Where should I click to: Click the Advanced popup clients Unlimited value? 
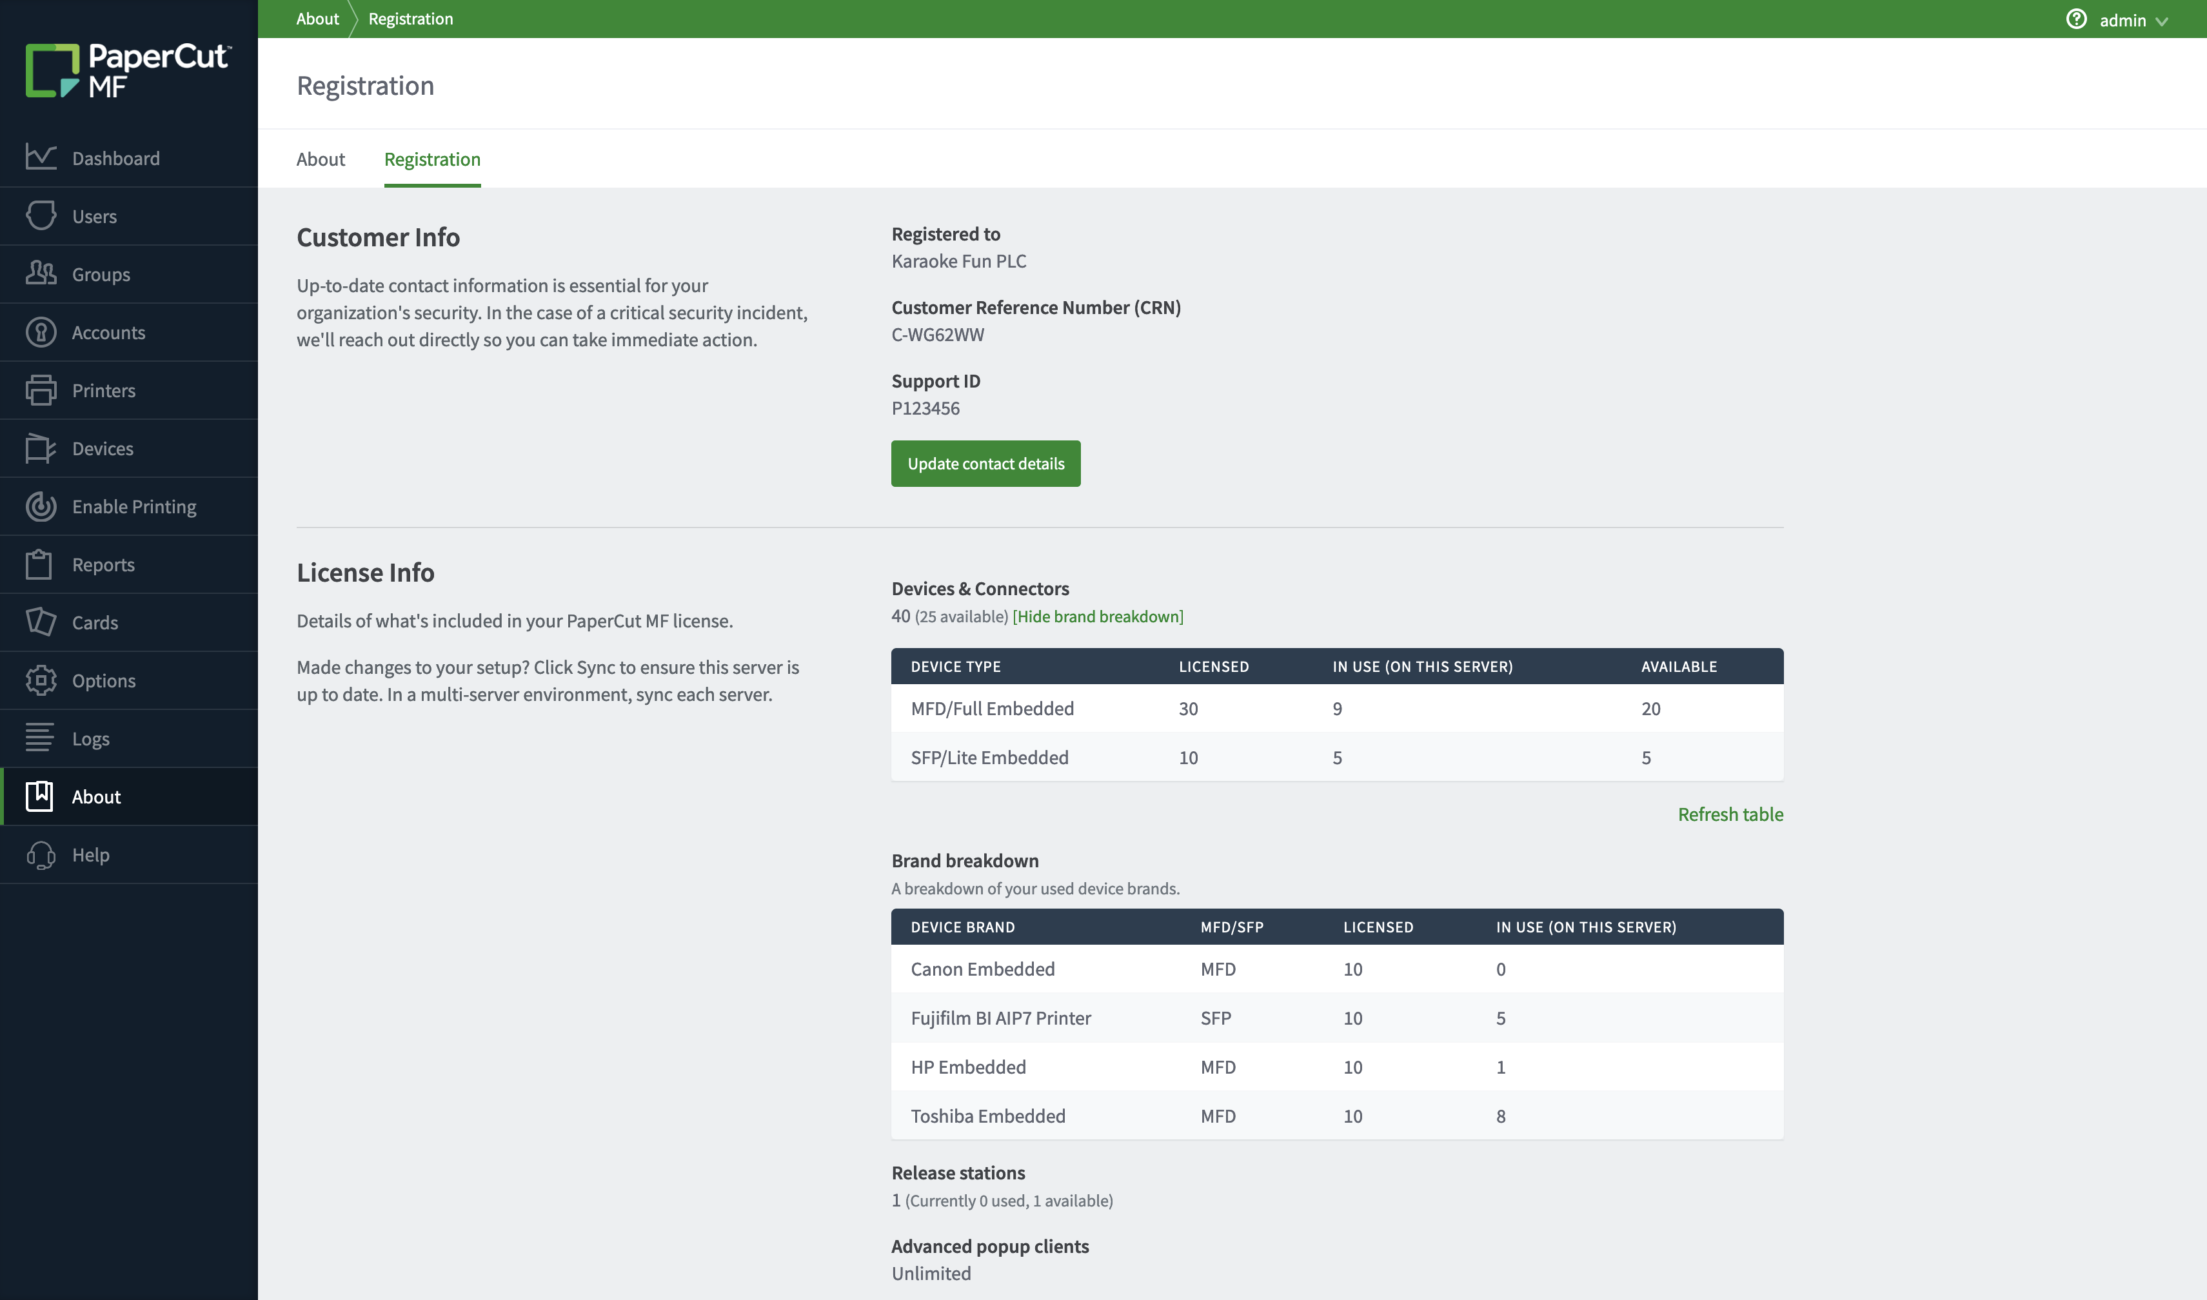coord(931,1273)
